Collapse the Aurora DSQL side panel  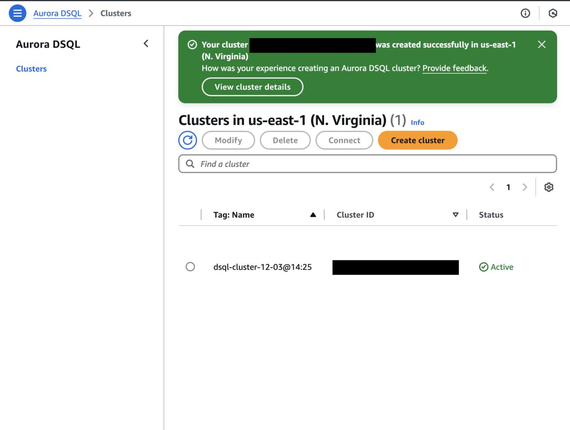tap(146, 44)
